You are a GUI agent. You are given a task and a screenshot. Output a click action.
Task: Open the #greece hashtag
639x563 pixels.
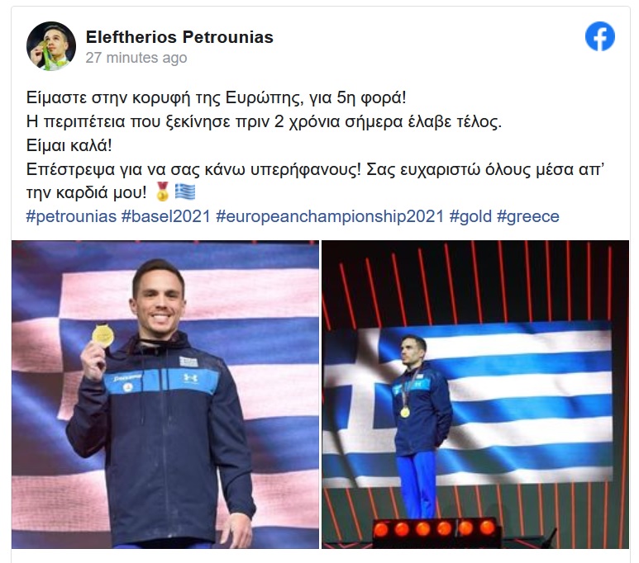point(528,216)
